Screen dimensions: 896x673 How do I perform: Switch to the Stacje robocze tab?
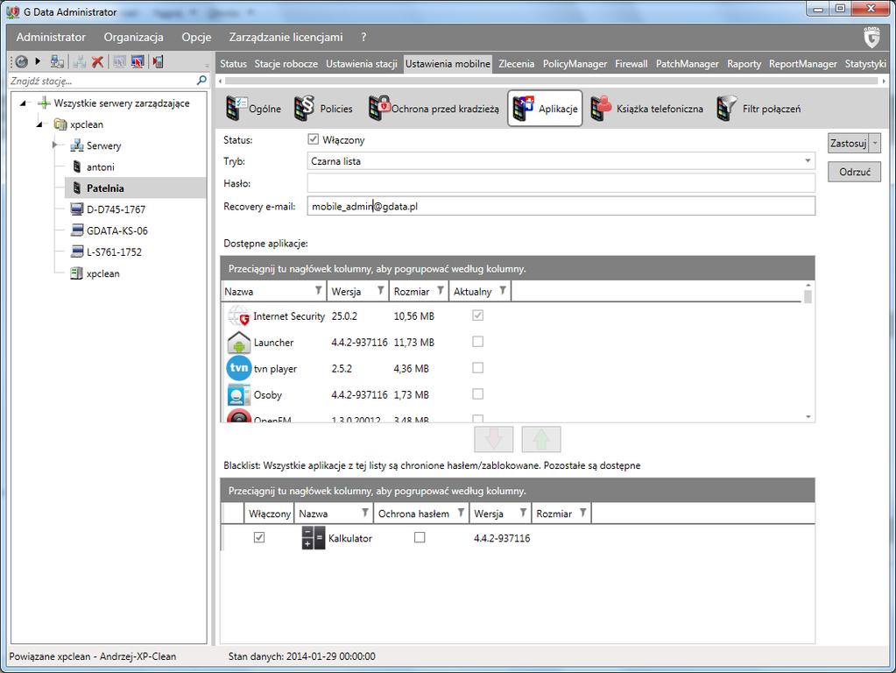click(286, 64)
